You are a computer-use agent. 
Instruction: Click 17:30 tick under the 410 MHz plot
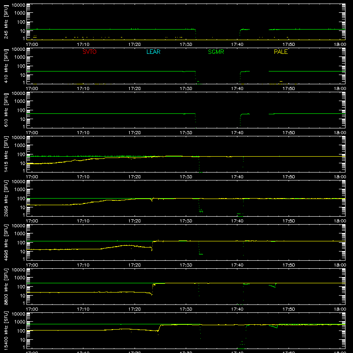tap(186, 89)
